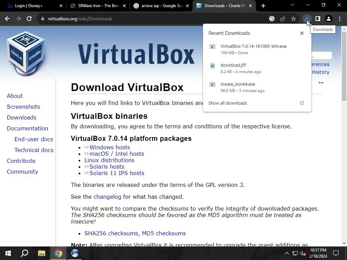Open the Windows Start menu
Viewport: 347px width, 260px height.
[8, 253]
